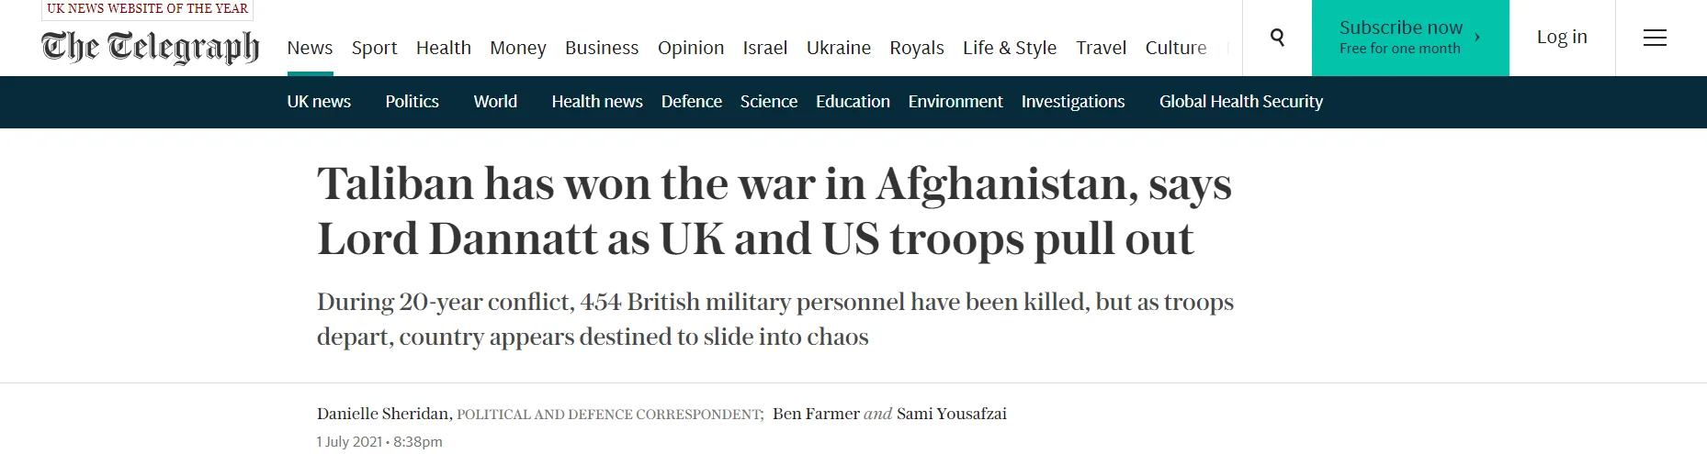The width and height of the screenshot is (1707, 454).
Task: Open the Money section
Action: (x=517, y=48)
